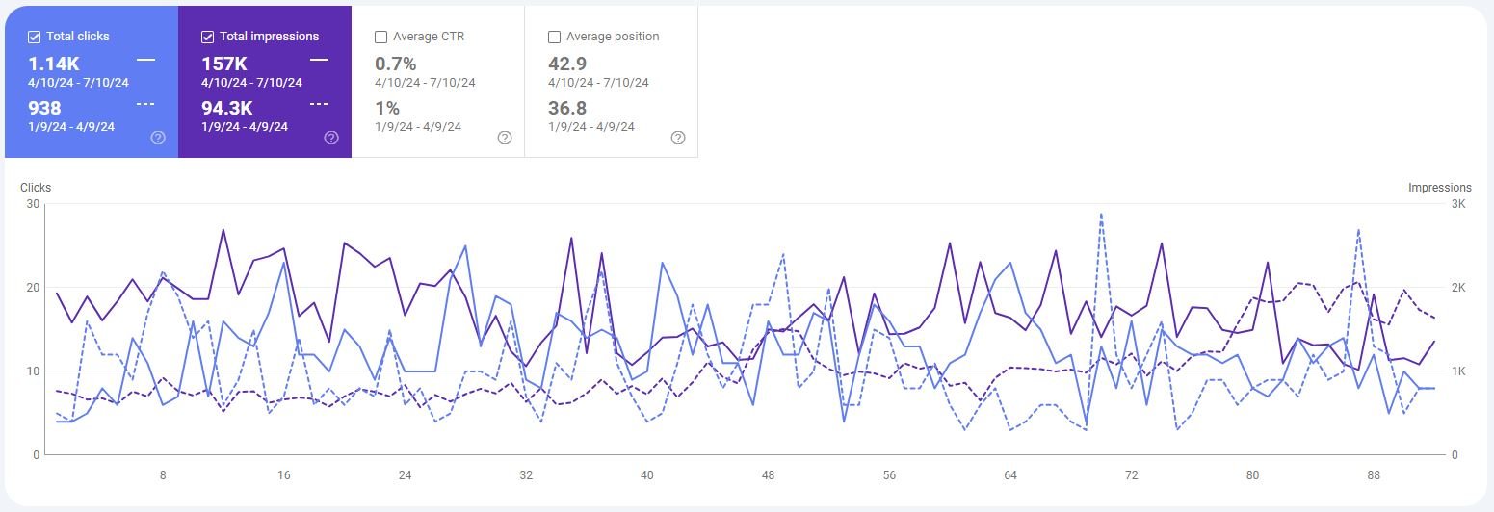Open help icon on Total impressions card

pyautogui.click(x=331, y=138)
